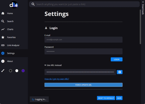Click the 'Downloads' vertical tab label
The image size is (145, 104).
[x=143, y=9]
